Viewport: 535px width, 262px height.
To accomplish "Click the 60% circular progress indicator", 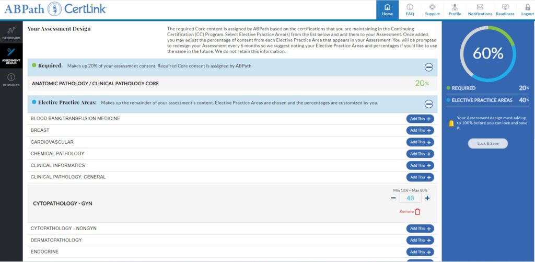I will (487, 53).
